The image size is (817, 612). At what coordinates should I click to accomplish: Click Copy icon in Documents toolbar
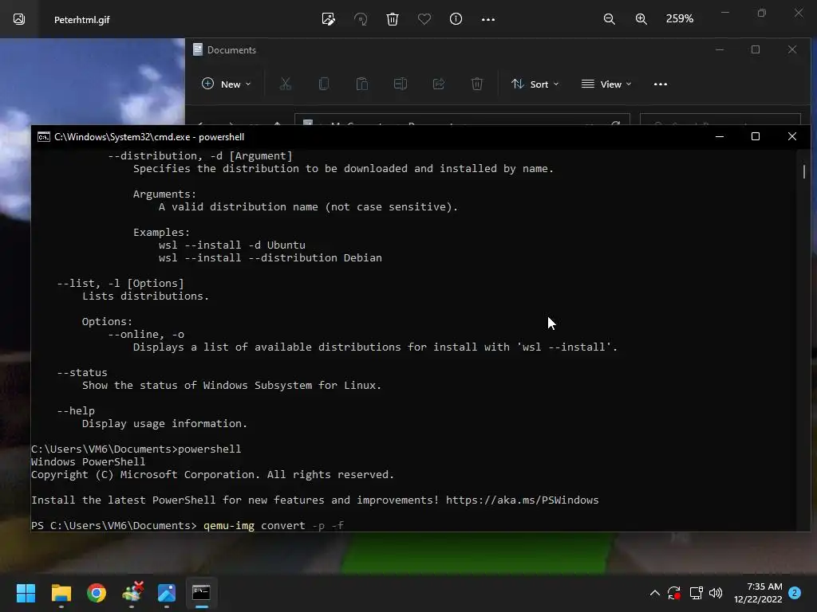click(324, 84)
